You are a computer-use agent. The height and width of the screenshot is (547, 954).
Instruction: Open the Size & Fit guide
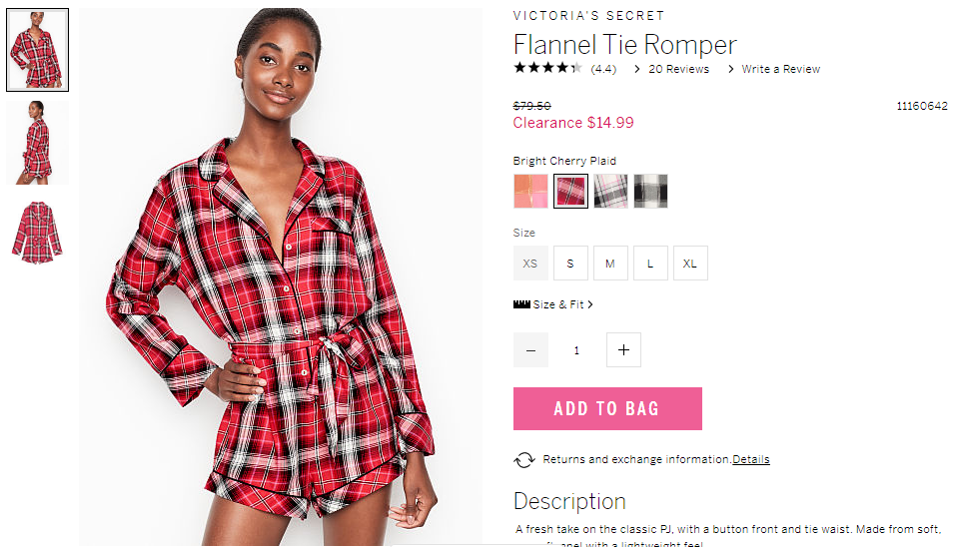point(558,304)
